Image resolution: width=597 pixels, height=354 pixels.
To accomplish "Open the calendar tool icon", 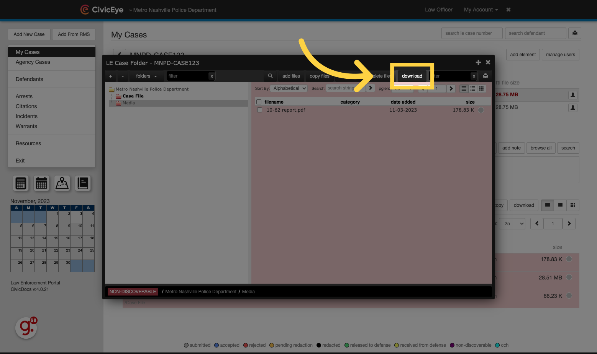I will (x=41, y=183).
